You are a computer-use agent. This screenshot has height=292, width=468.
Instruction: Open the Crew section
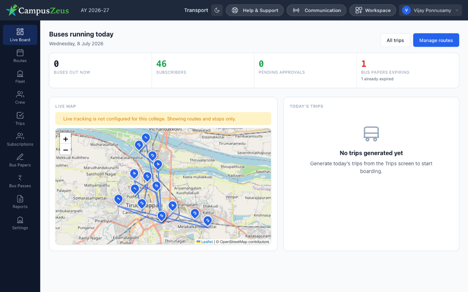tap(20, 97)
